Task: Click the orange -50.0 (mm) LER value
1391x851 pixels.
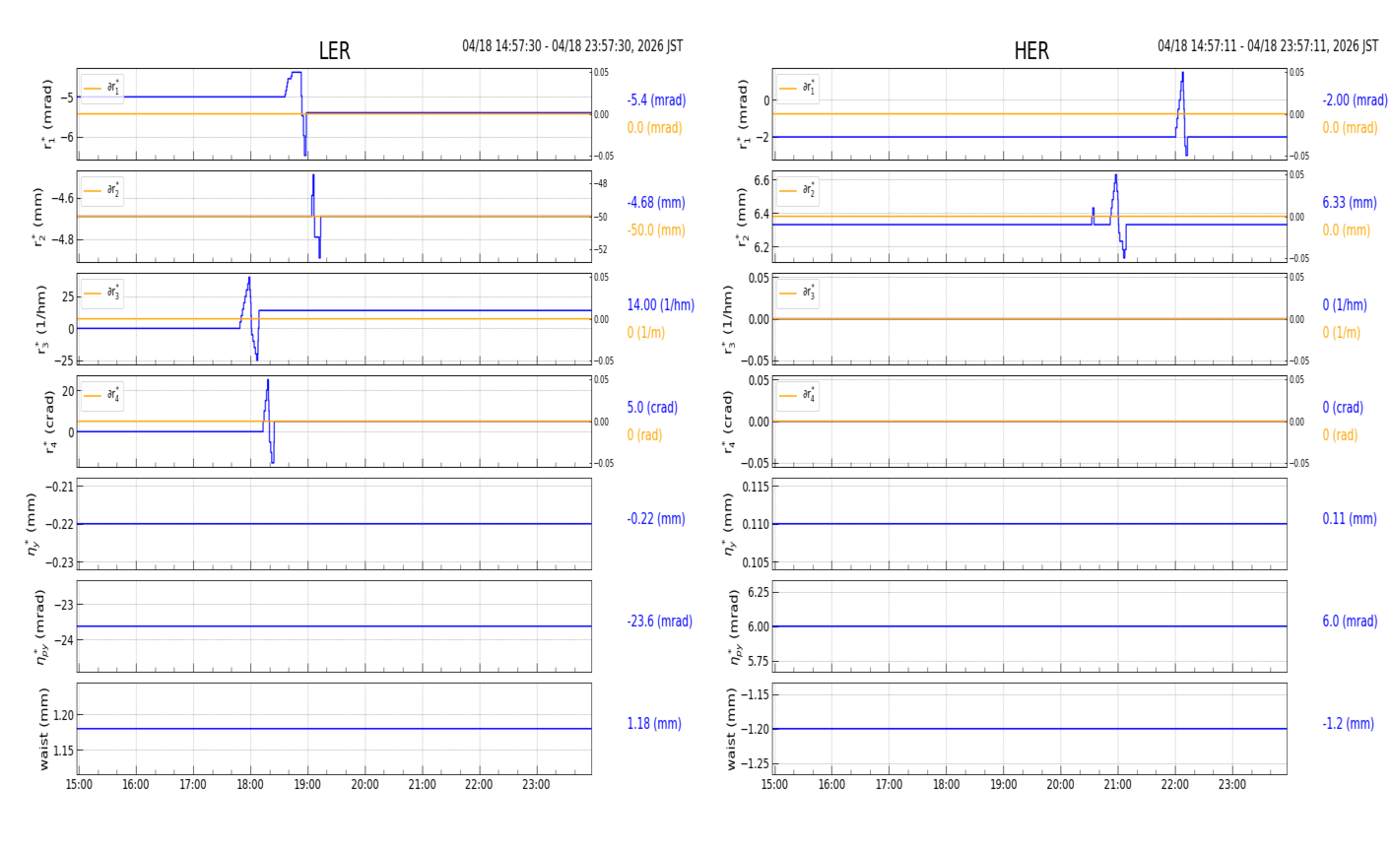Action: (x=655, y=230)
